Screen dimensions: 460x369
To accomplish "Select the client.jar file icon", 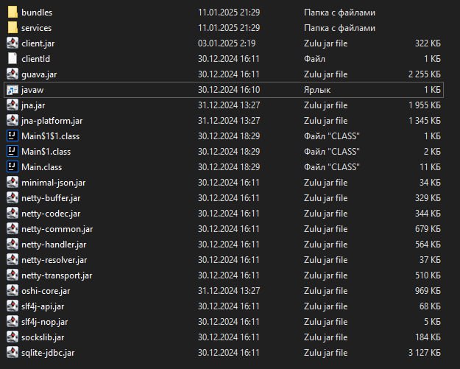I will [x=12, y=43].
